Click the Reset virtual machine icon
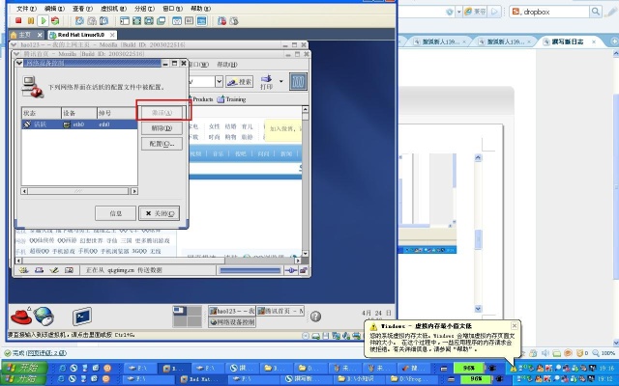The image size is (619, 386). tap(55, 20)
